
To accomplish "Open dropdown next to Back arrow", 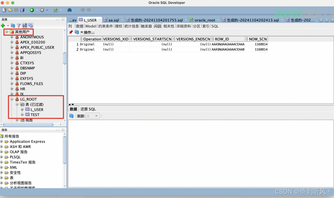I will (37, 10).
